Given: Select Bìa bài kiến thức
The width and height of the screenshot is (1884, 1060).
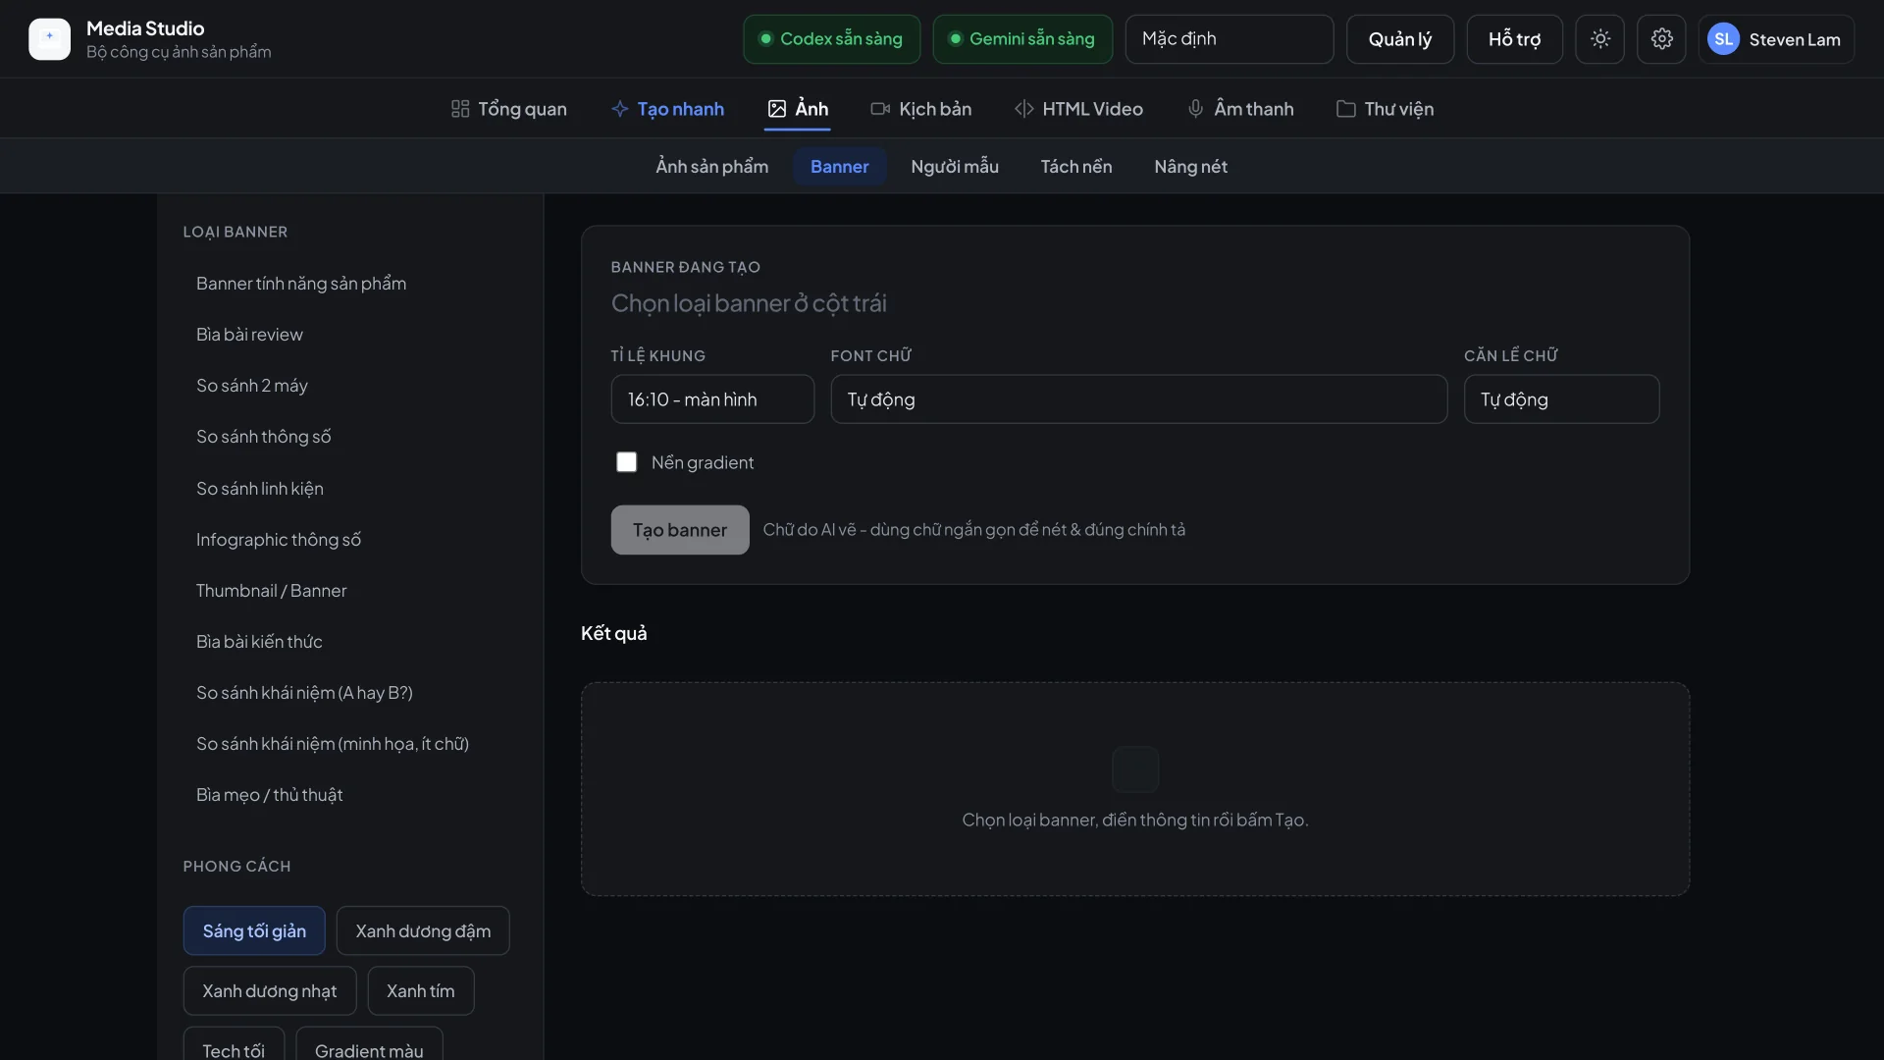Looking at the screenshot, I should [x=349, y=642].
